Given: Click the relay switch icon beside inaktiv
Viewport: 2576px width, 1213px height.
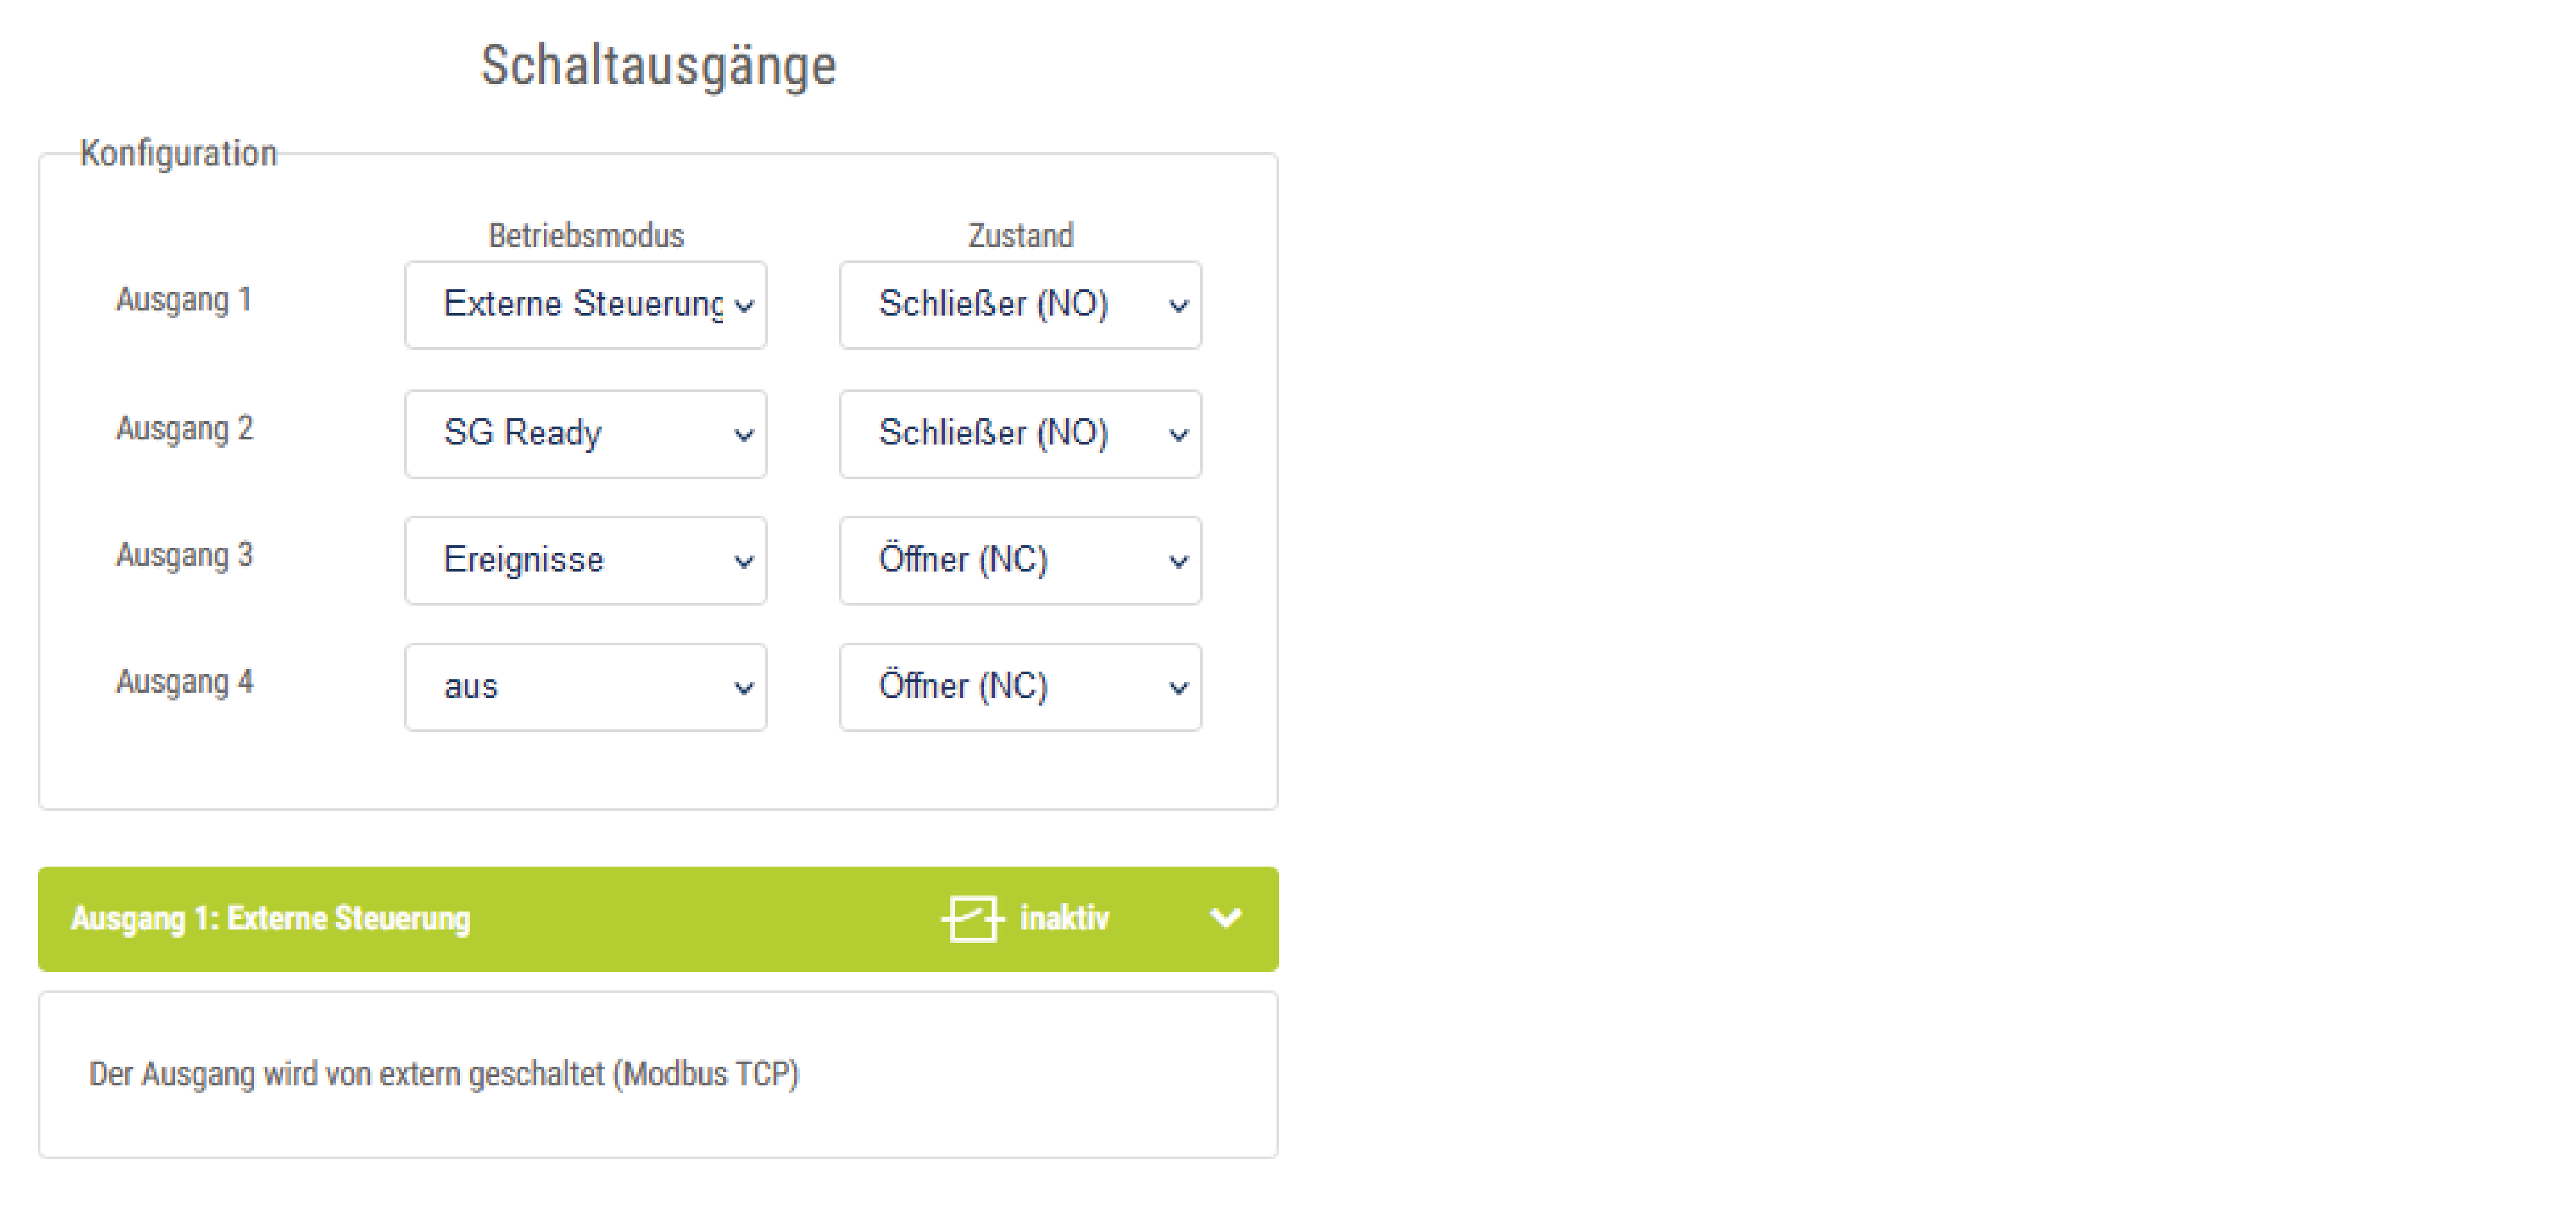Looking at the screenshot, I should point(971,918).
